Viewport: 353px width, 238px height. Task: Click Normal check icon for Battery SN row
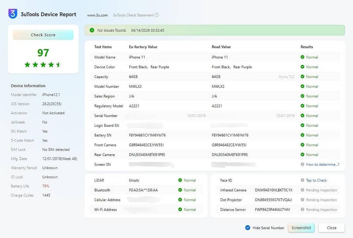(x=303, y=135)
